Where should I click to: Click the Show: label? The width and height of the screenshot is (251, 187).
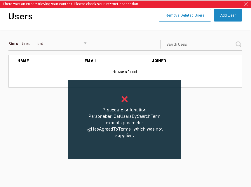[x=14, y=44]
